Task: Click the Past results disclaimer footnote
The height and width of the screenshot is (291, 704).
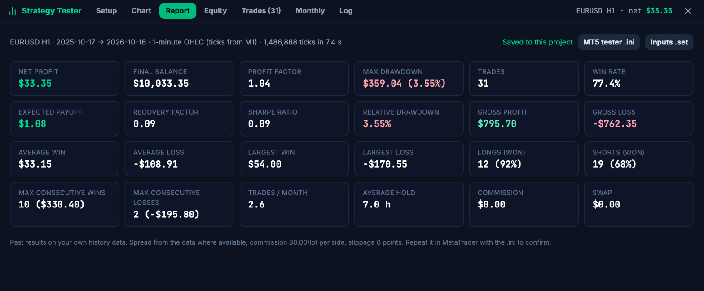Action: click(280, 242)
